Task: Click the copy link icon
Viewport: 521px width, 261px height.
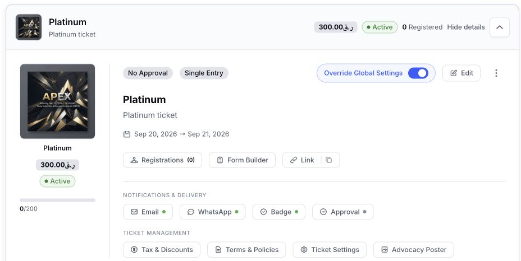Action: pos(328,160)
